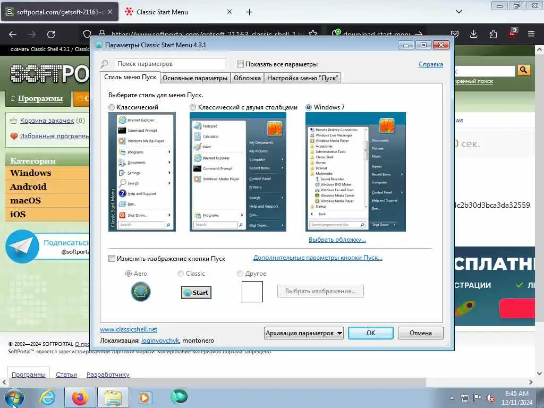544x408 pixels.
Task: Click the Firefox address bar URL
Action: pos(207,34)
